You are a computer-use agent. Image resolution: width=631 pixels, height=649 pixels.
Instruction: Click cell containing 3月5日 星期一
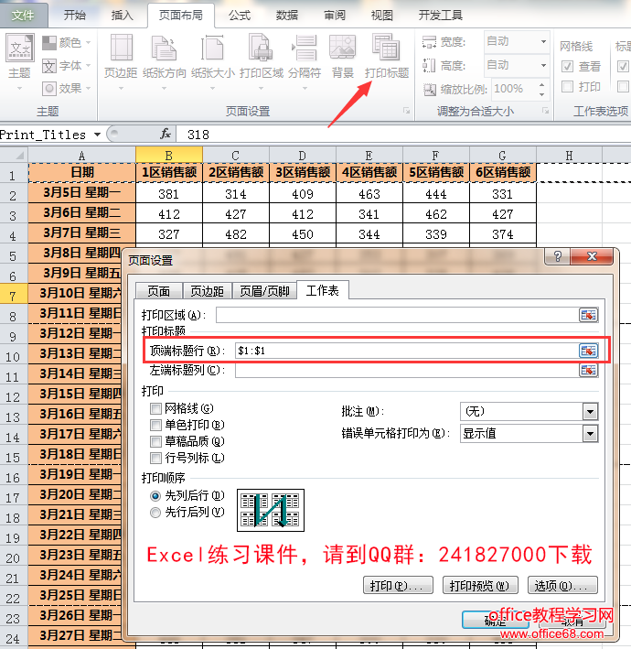82,192
